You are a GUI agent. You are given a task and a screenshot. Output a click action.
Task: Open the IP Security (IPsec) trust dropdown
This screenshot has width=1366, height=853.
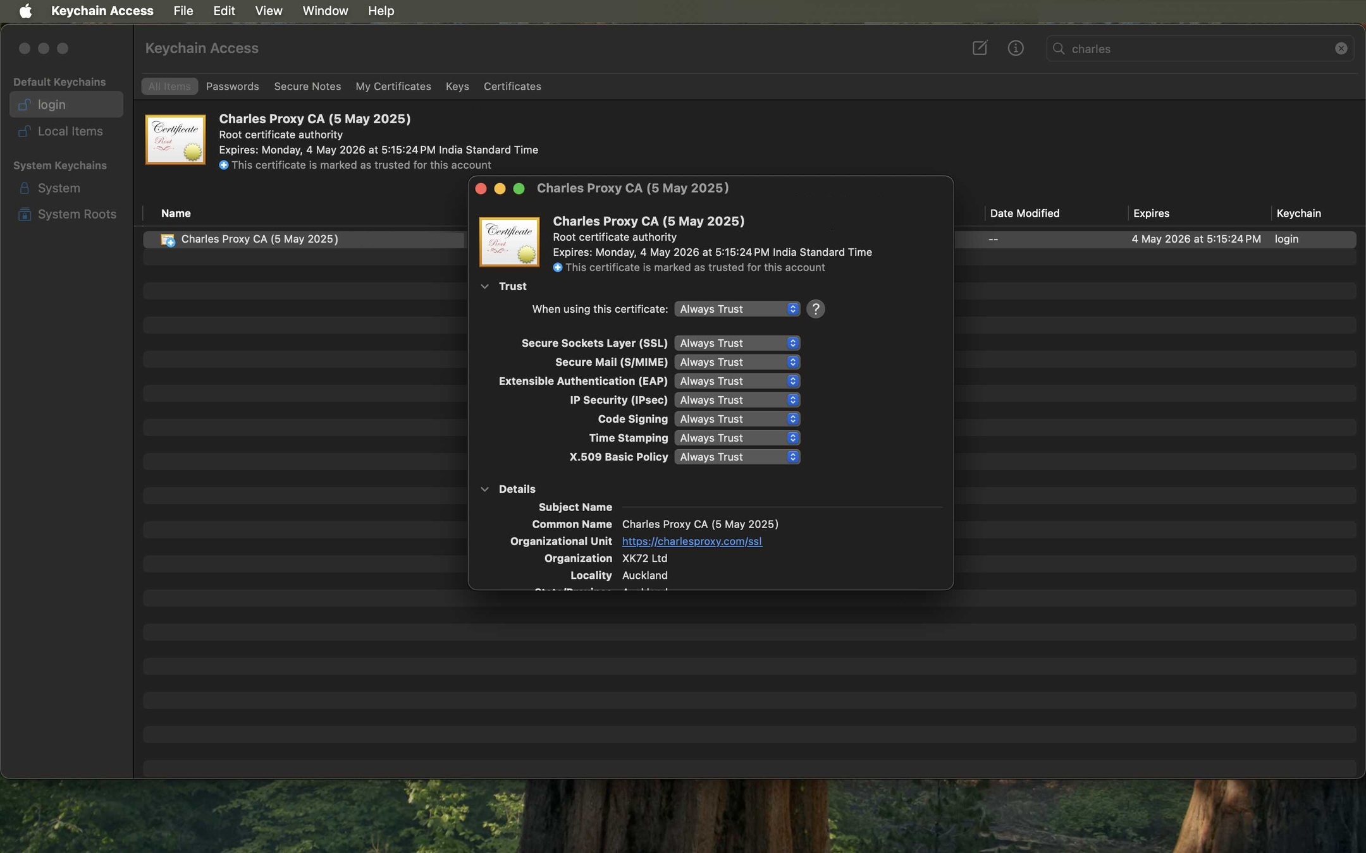(x=737, y=400)
